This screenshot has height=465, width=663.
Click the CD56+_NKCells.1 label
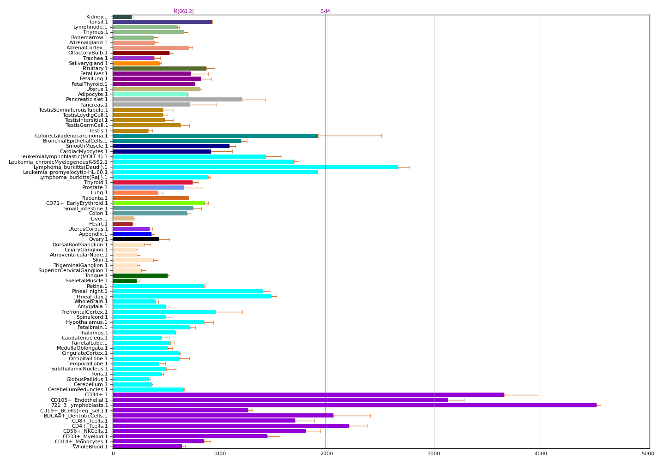coord(85,431)
